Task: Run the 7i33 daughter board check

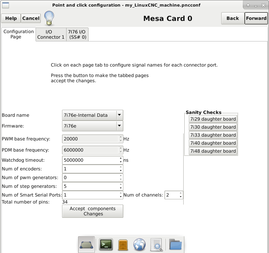Action: click(x=213, y=135)
